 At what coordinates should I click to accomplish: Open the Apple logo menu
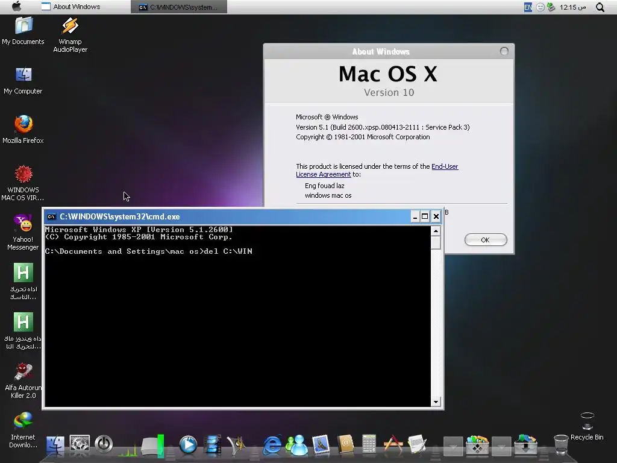[16, 7]
